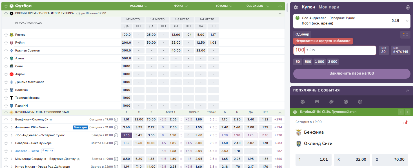
Task: Toggle favorite star for Клубный ЧМ США
Action: point(6,112)
